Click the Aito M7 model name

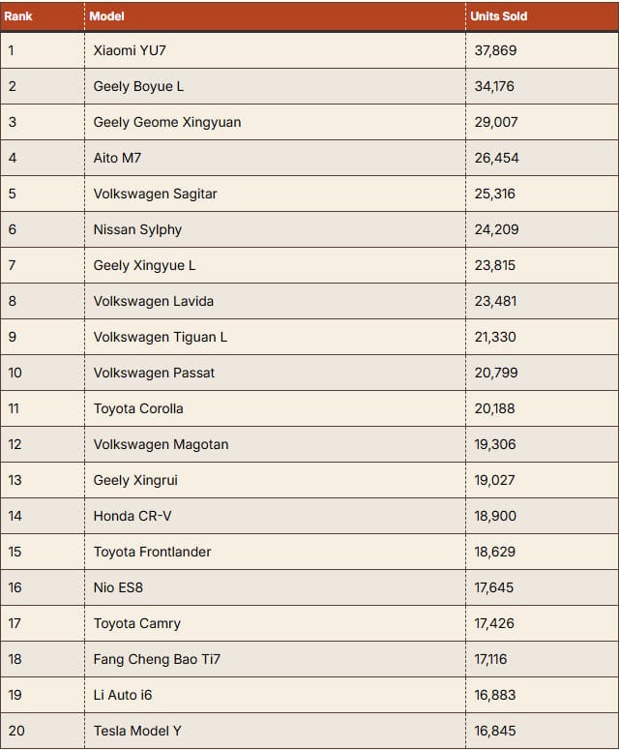[x=118, y=158]
